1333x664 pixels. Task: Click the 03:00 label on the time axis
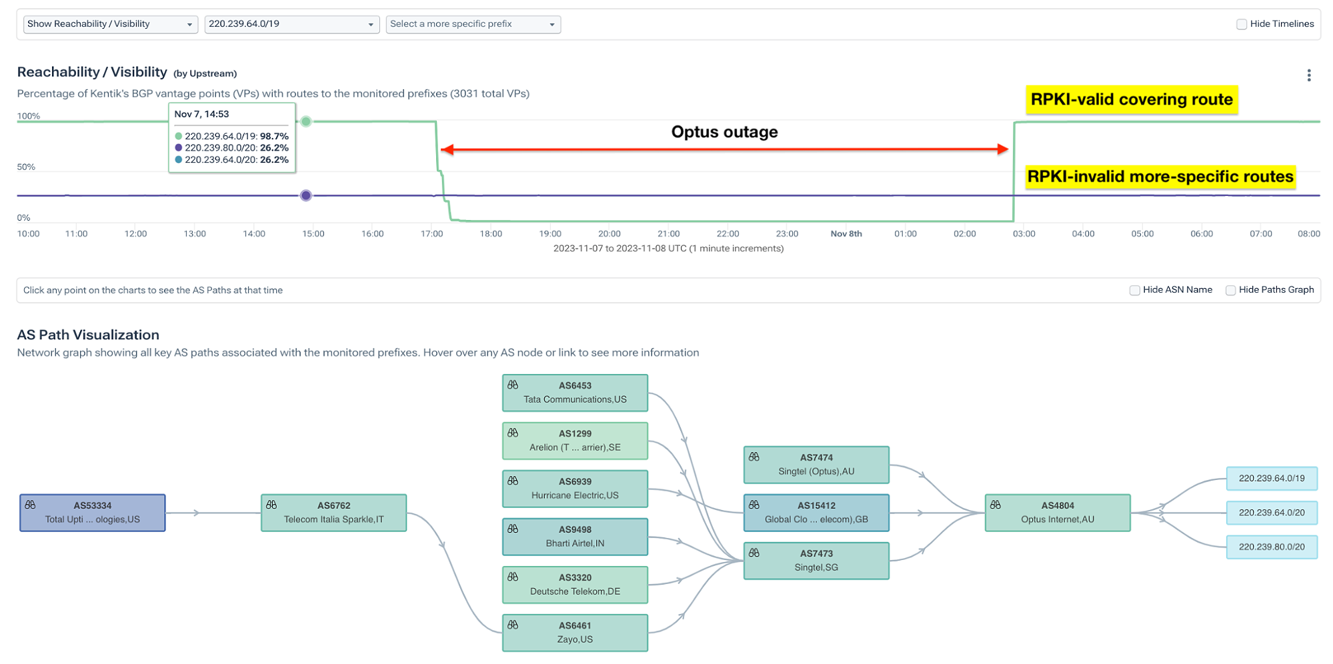pos(1024,234)
